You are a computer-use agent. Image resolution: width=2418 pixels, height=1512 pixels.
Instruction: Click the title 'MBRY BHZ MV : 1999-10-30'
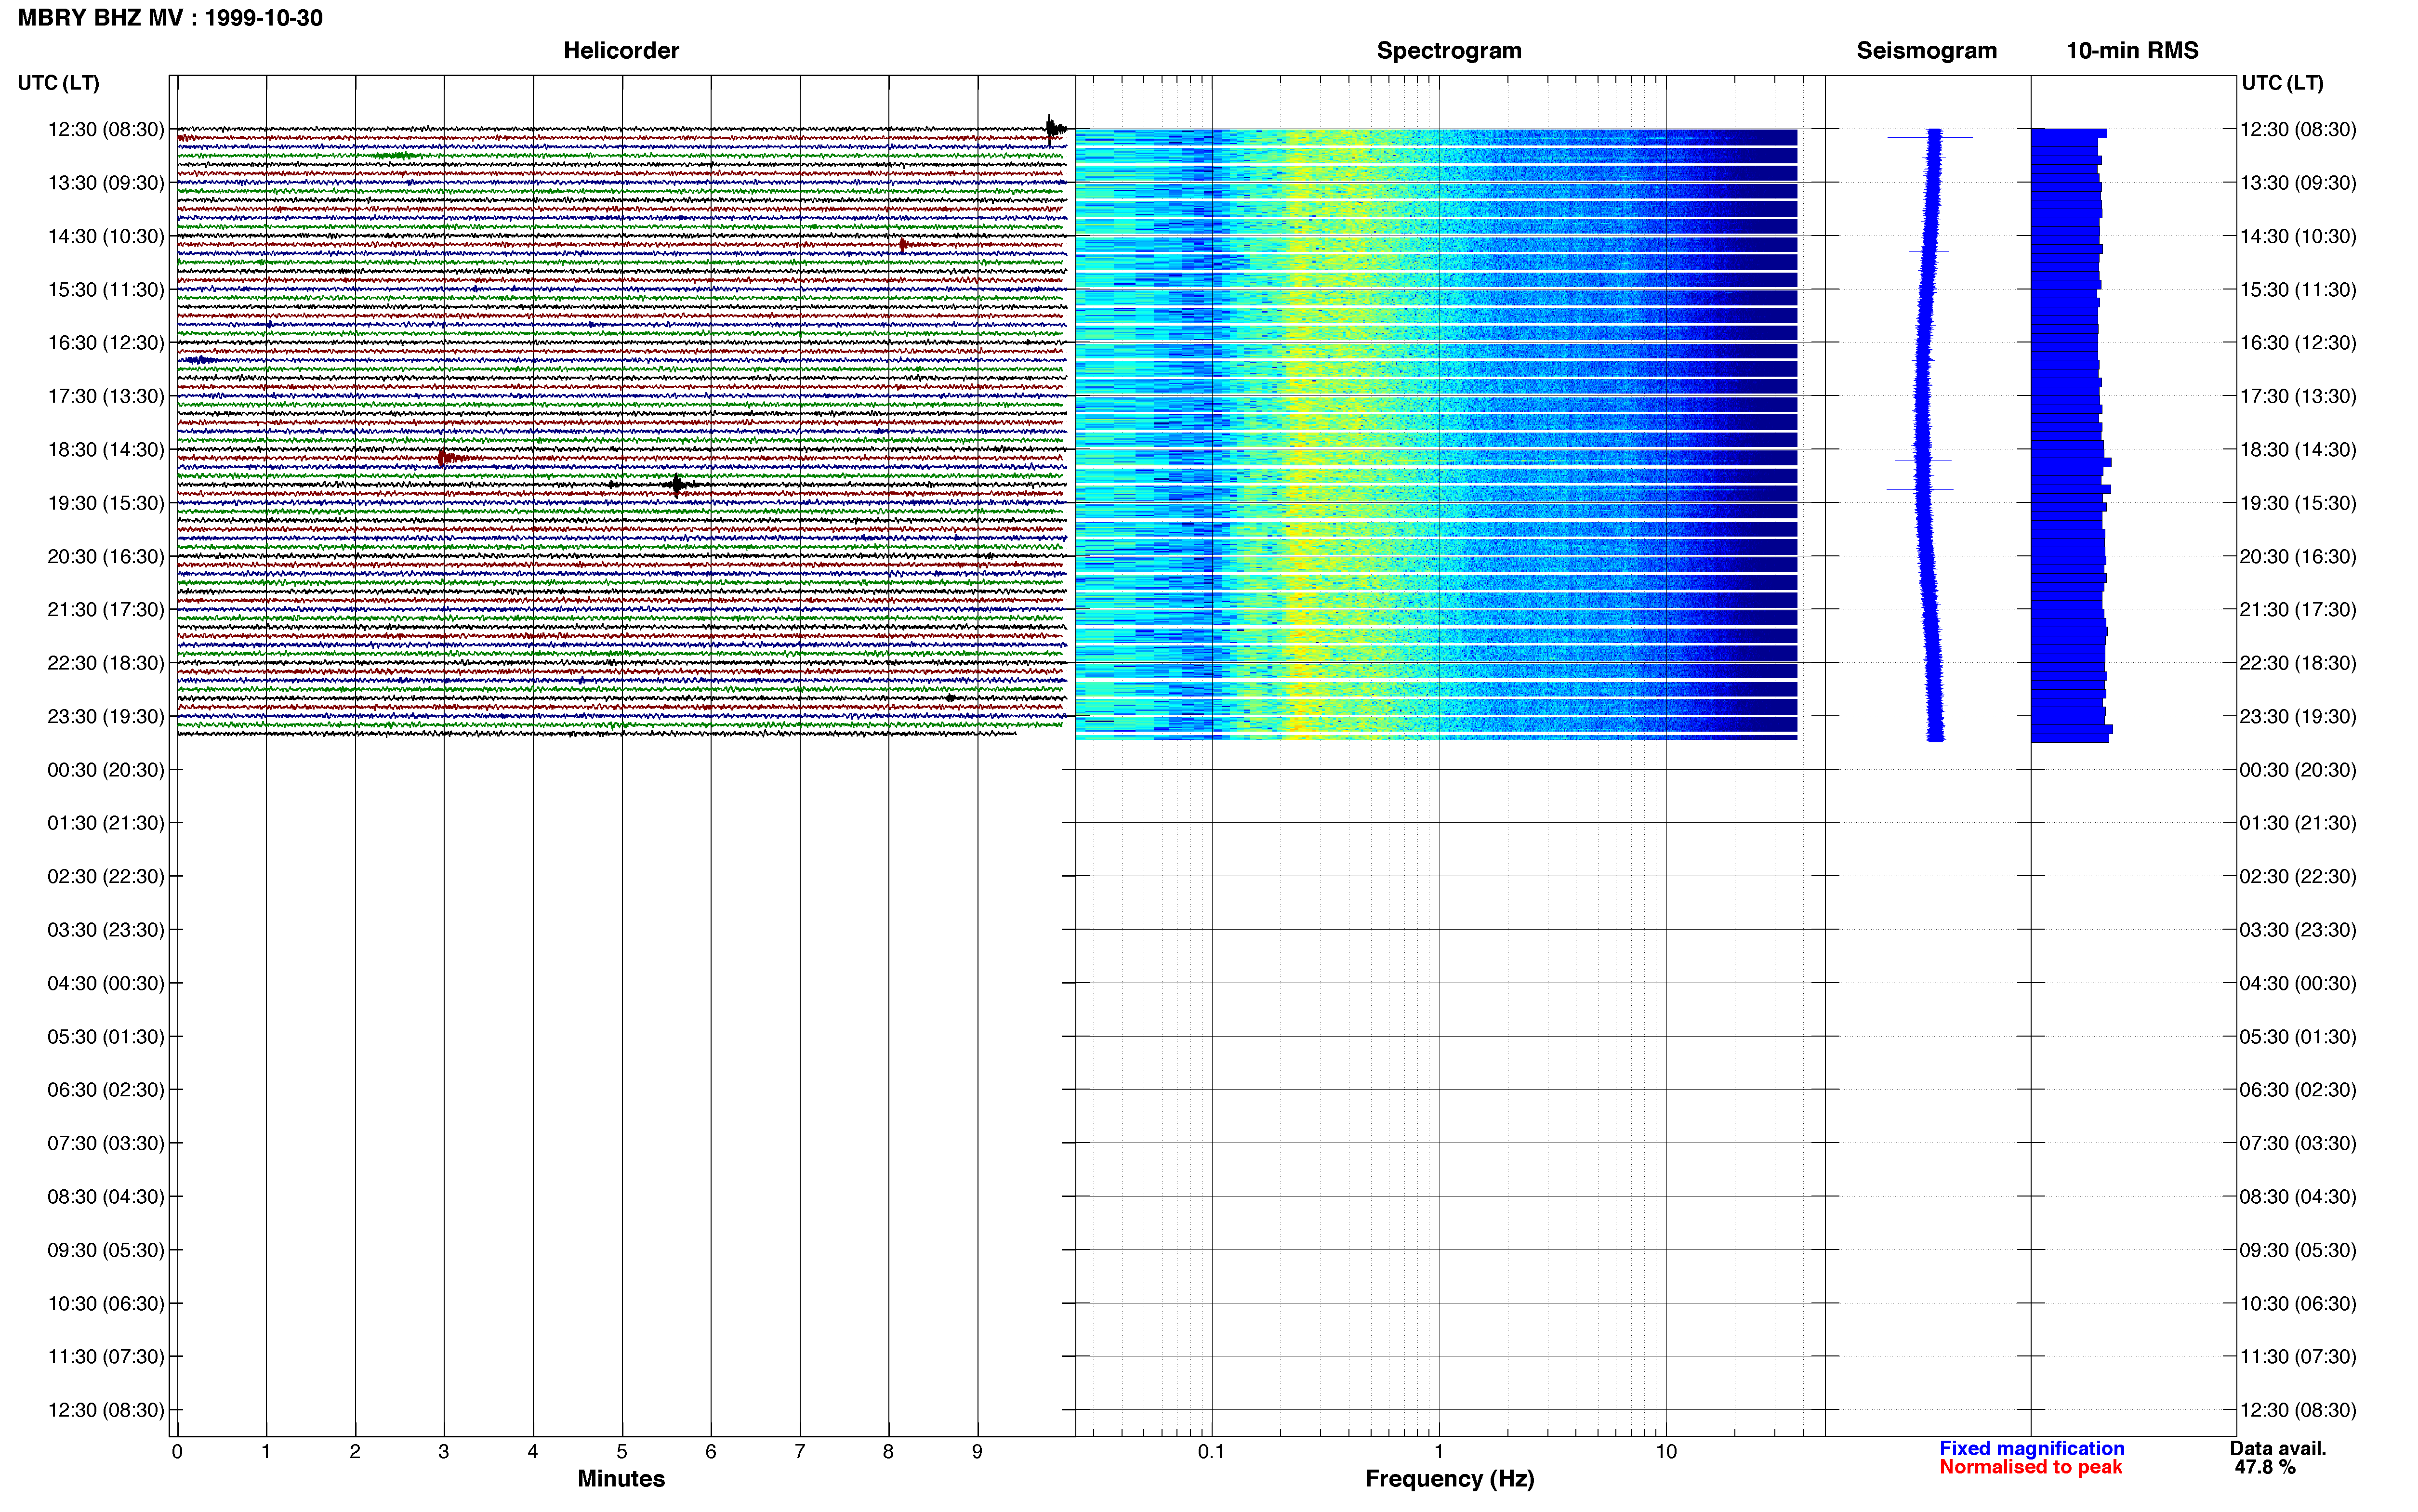tap(170, 18)
